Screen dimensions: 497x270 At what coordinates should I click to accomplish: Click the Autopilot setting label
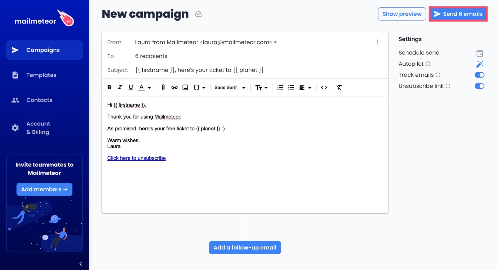click(411, 64)
